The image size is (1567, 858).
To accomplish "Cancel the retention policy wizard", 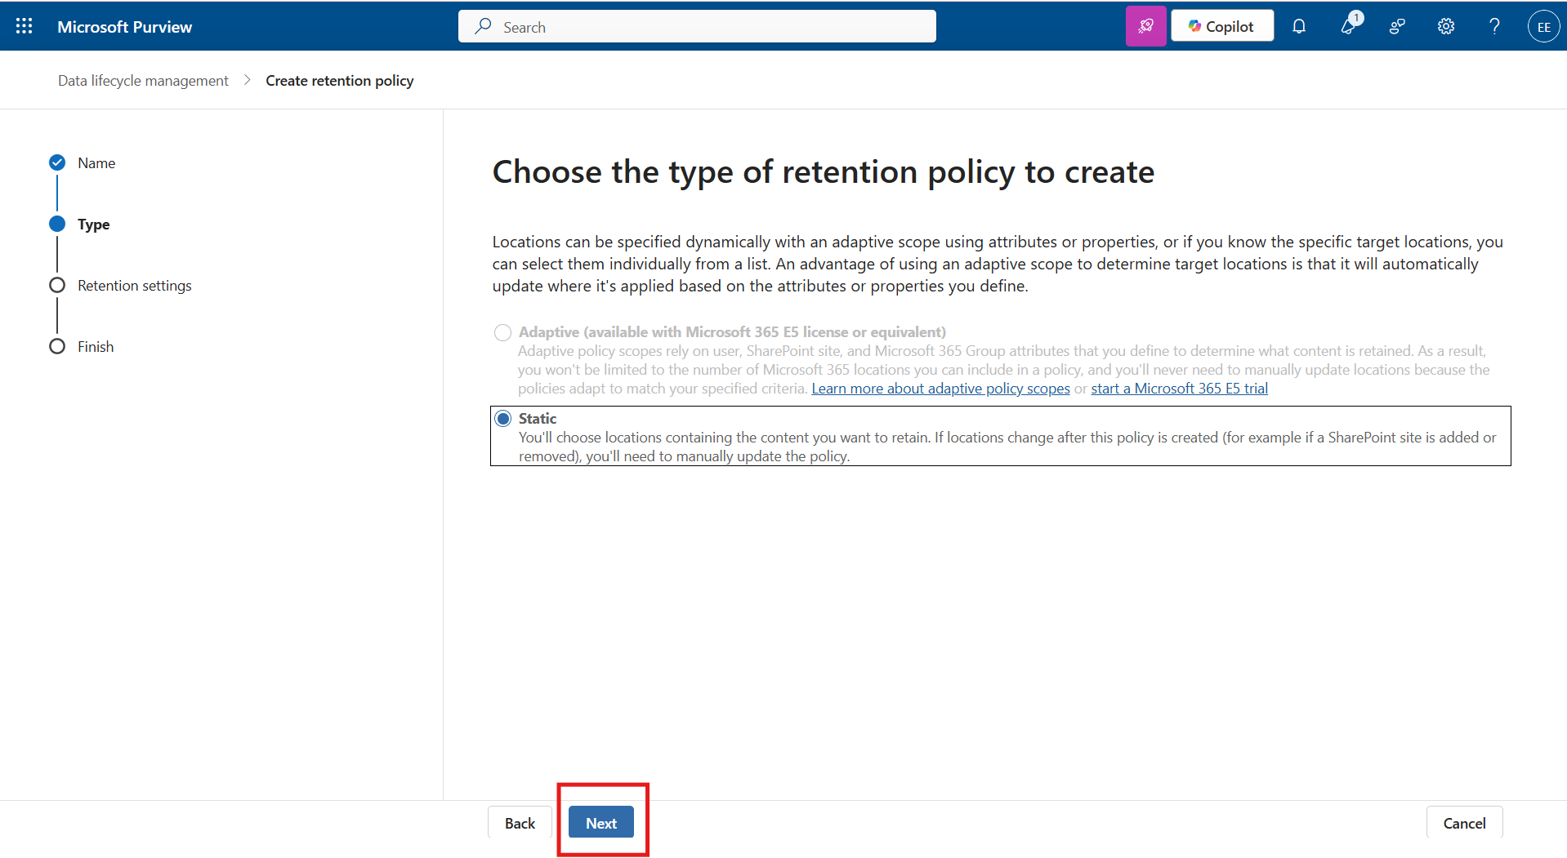I will point(1463,822).
